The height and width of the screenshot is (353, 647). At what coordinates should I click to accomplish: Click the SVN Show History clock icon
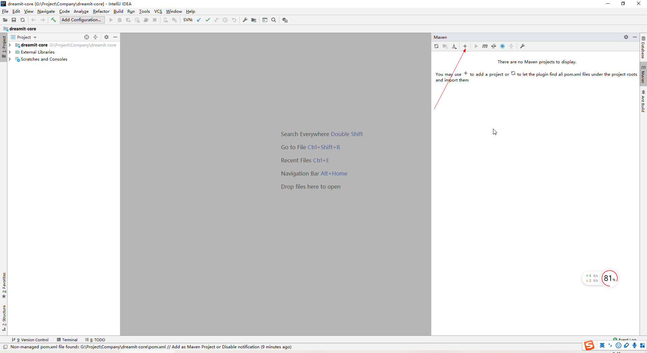pos(225,20)
